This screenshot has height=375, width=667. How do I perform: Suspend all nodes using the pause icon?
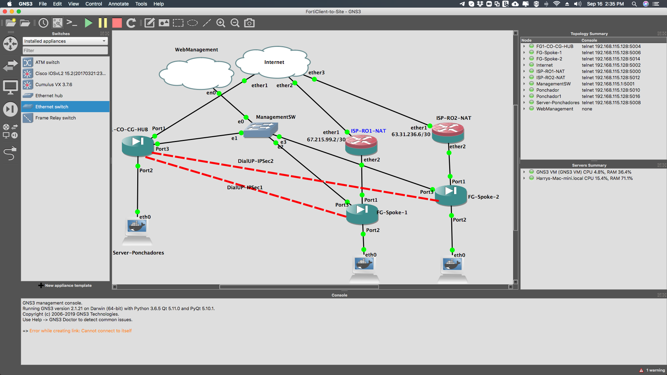coord(103,23)
